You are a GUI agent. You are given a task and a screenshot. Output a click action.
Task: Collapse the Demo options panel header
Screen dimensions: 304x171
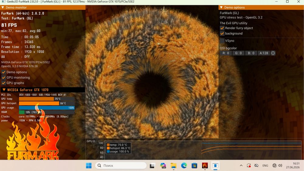coord(221,7)
